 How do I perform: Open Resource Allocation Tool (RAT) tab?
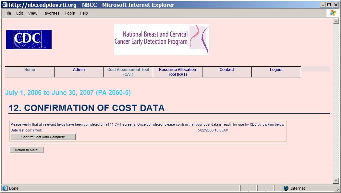coord(177,72)
